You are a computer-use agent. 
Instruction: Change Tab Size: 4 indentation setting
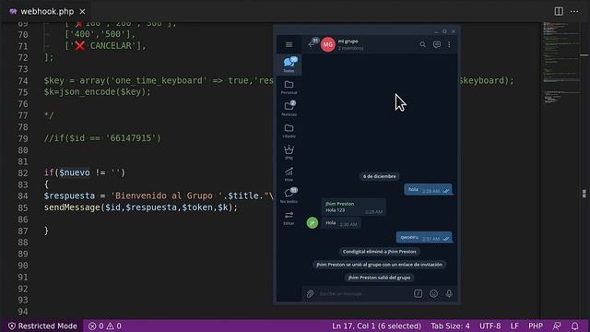450,326
